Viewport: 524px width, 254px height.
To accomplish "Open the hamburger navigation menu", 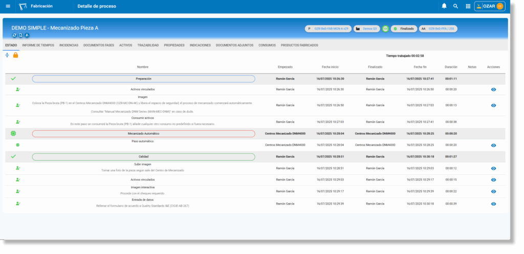I will (8, 6).
